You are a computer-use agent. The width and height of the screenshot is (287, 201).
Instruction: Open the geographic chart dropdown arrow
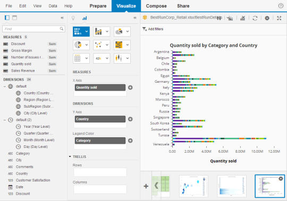coord(87,45)
